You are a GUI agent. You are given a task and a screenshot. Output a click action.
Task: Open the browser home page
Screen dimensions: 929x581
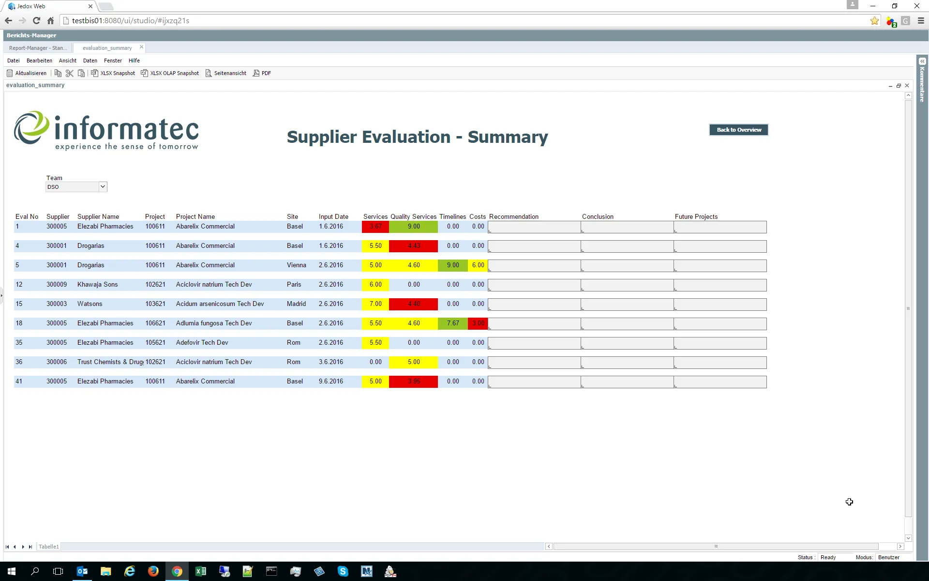50,20
